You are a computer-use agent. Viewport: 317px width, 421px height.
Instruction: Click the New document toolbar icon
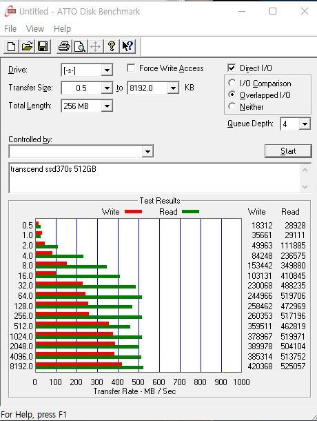coord(11,46)
